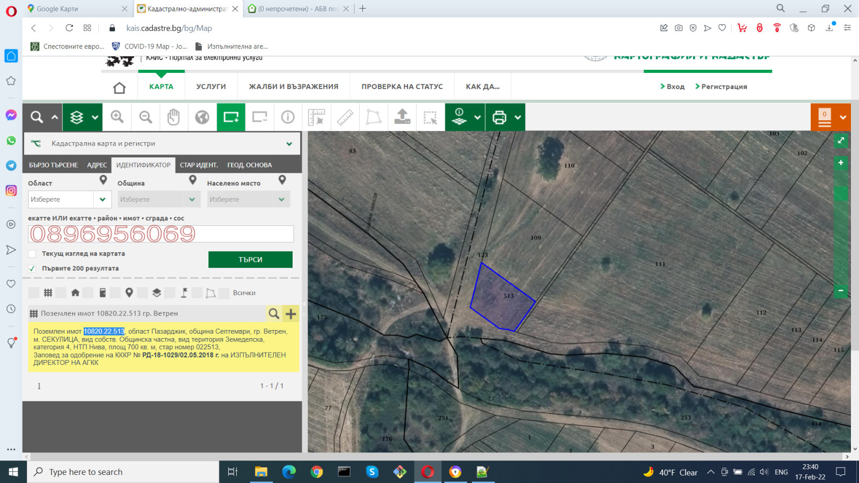This screenshot has width=859, height=483.
Task: Click the print map icon
Action: pyautogui.click(x=499, y=117)
